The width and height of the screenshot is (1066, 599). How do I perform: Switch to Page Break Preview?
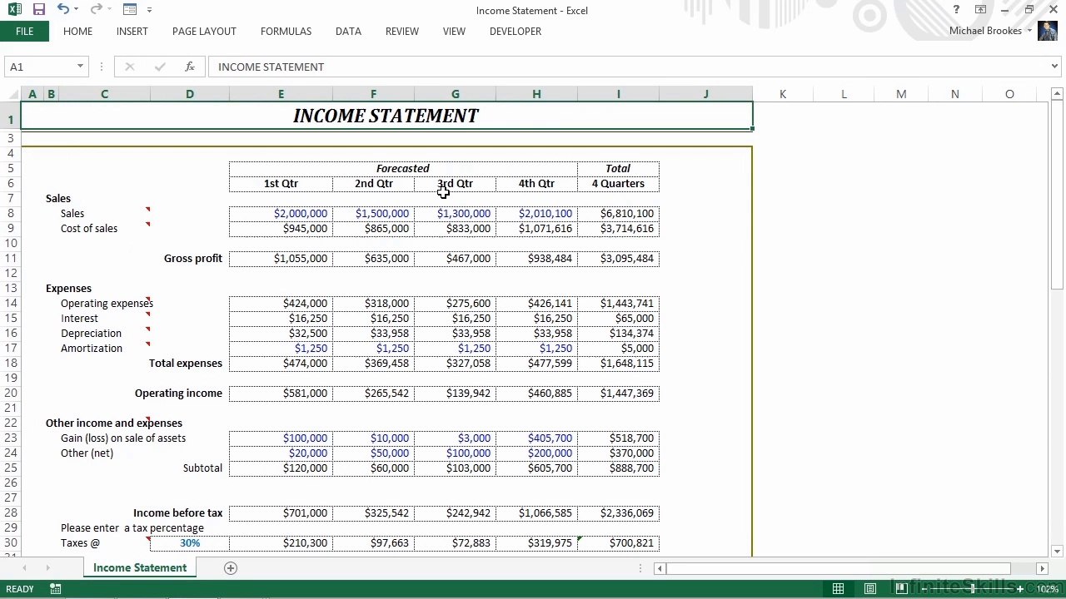point(901,589)
